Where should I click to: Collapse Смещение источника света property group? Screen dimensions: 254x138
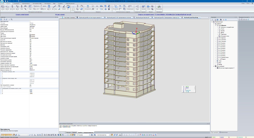[1, 88]
